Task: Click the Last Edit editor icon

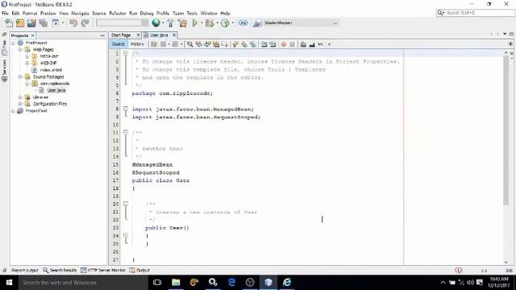Action: (x=154, y=44)
